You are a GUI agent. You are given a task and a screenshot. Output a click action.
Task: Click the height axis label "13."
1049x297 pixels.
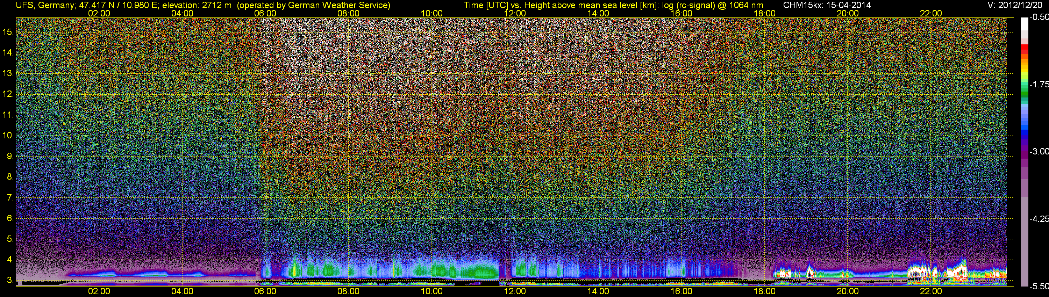(8, 73)
